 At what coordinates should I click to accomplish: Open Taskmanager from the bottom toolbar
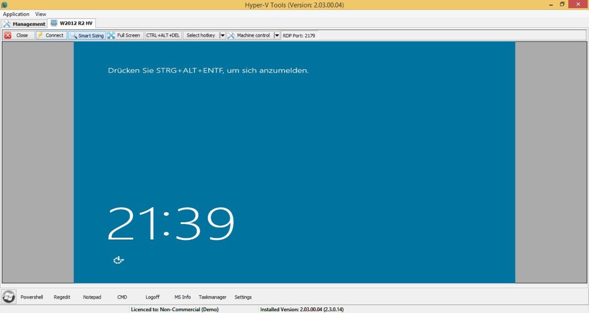point(212,297)
